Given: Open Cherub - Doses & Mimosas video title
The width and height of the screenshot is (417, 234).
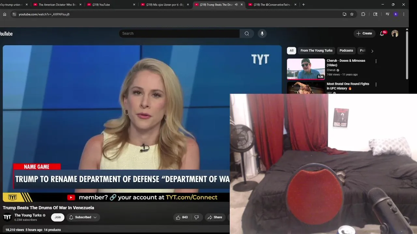Looking at the screenshot, I should (x=346, y=63).
